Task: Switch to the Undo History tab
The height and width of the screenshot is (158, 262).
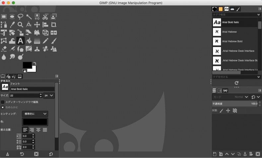Action: 14,76
